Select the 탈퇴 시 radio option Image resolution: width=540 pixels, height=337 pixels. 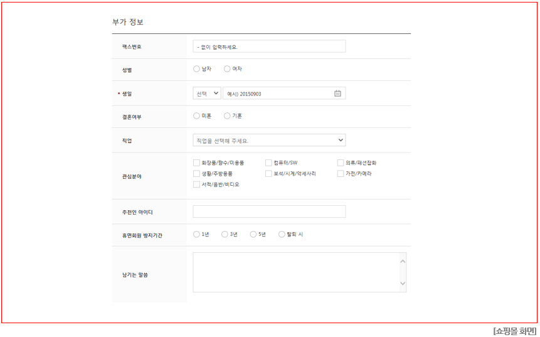click(282, 234)
